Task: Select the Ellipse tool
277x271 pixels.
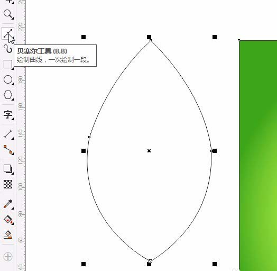Action: [x=8, y=79]
